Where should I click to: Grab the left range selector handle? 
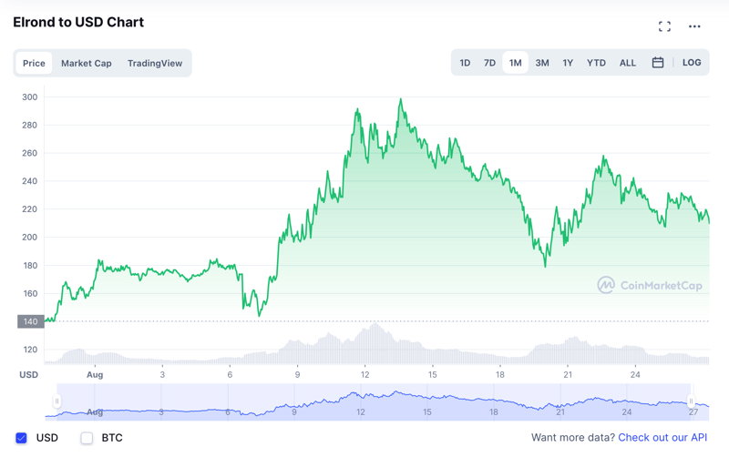(56, 401)
